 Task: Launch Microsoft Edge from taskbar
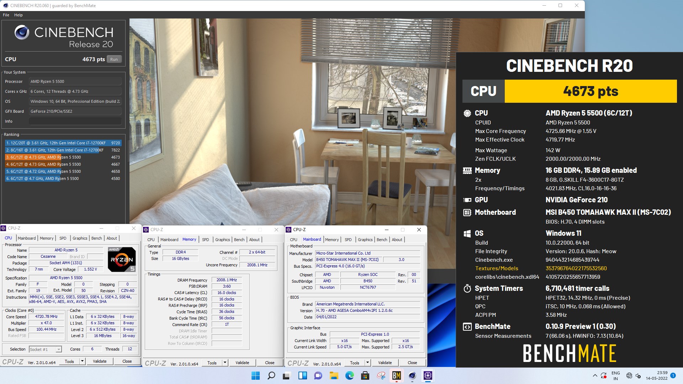[349, 375]
